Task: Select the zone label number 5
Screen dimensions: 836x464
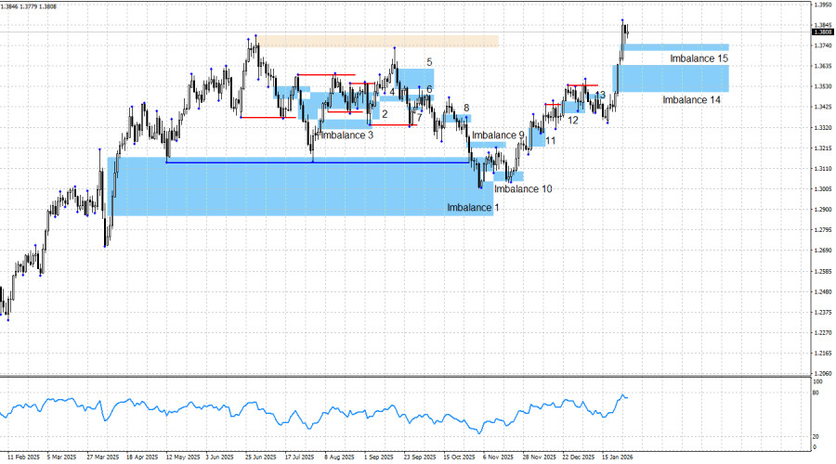Action: click(429, 63)
